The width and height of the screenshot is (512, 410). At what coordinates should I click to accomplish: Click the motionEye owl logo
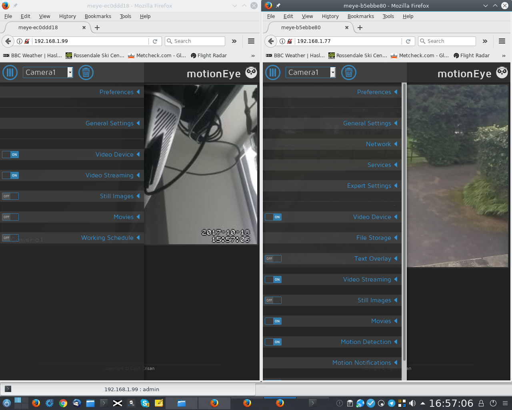pos(502,72)
